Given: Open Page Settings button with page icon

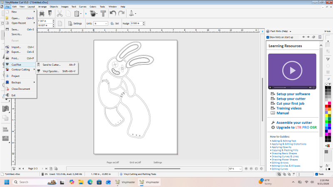Looking at the screenshot, I should [x=75, y=24].
